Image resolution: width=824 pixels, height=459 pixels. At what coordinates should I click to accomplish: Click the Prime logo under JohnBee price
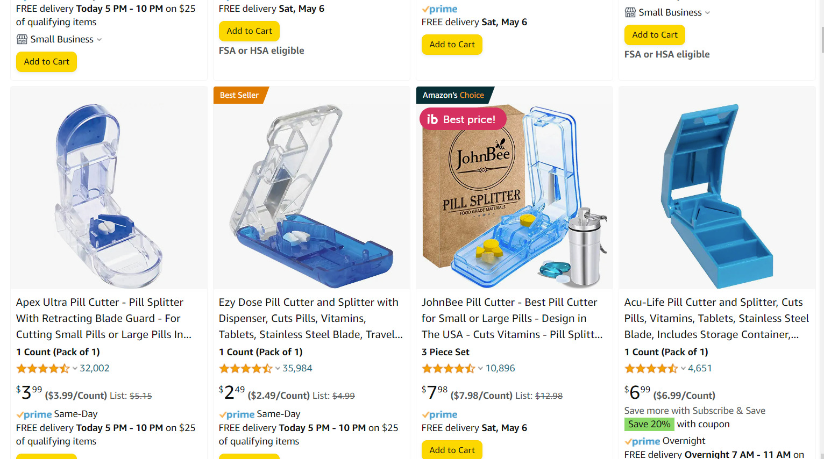tap(439, 414)
